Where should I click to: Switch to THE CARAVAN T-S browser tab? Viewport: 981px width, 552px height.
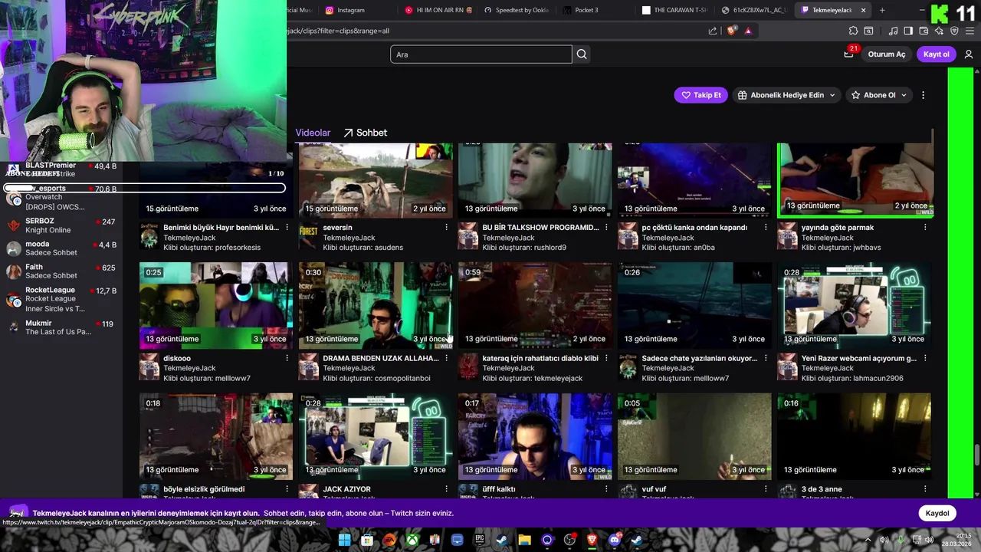(x=674, y=10)
